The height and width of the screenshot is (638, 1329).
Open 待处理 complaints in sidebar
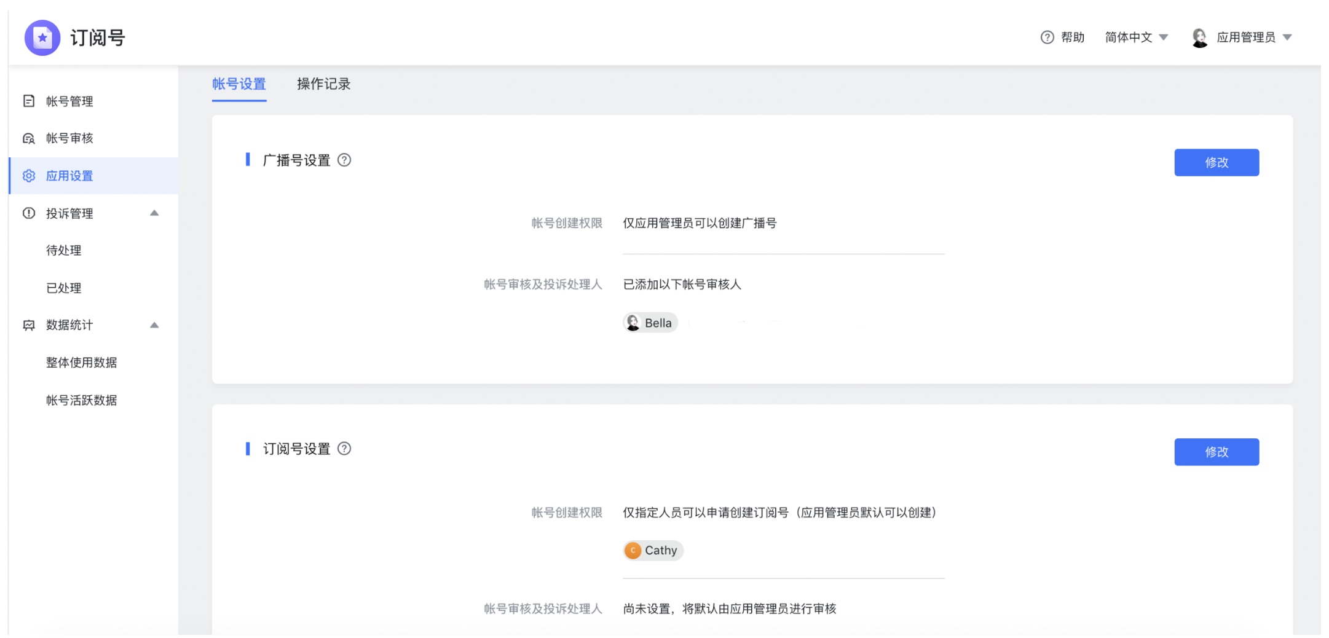64,250
